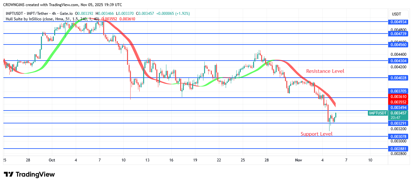Click the 0.004800 axis scale value
The height and width of the screenshot is (184, 413).
click(398, 30)
